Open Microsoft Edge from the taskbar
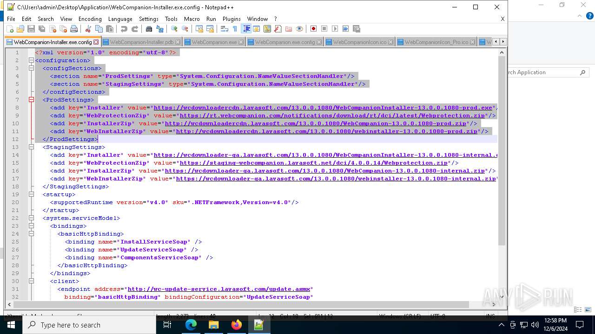The image size is (595, 334). coord(191,325)
